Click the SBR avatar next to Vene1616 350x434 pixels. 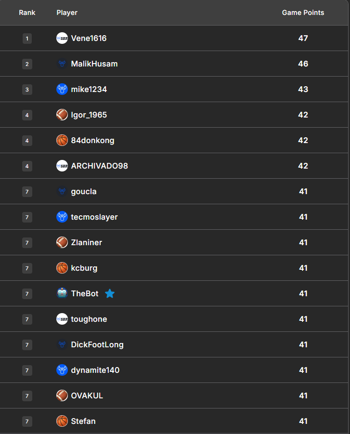click(x=62, y=38)
